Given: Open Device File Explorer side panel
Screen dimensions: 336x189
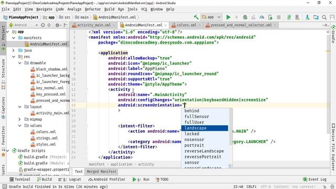Looking at the screenshot, I should 333,147.
